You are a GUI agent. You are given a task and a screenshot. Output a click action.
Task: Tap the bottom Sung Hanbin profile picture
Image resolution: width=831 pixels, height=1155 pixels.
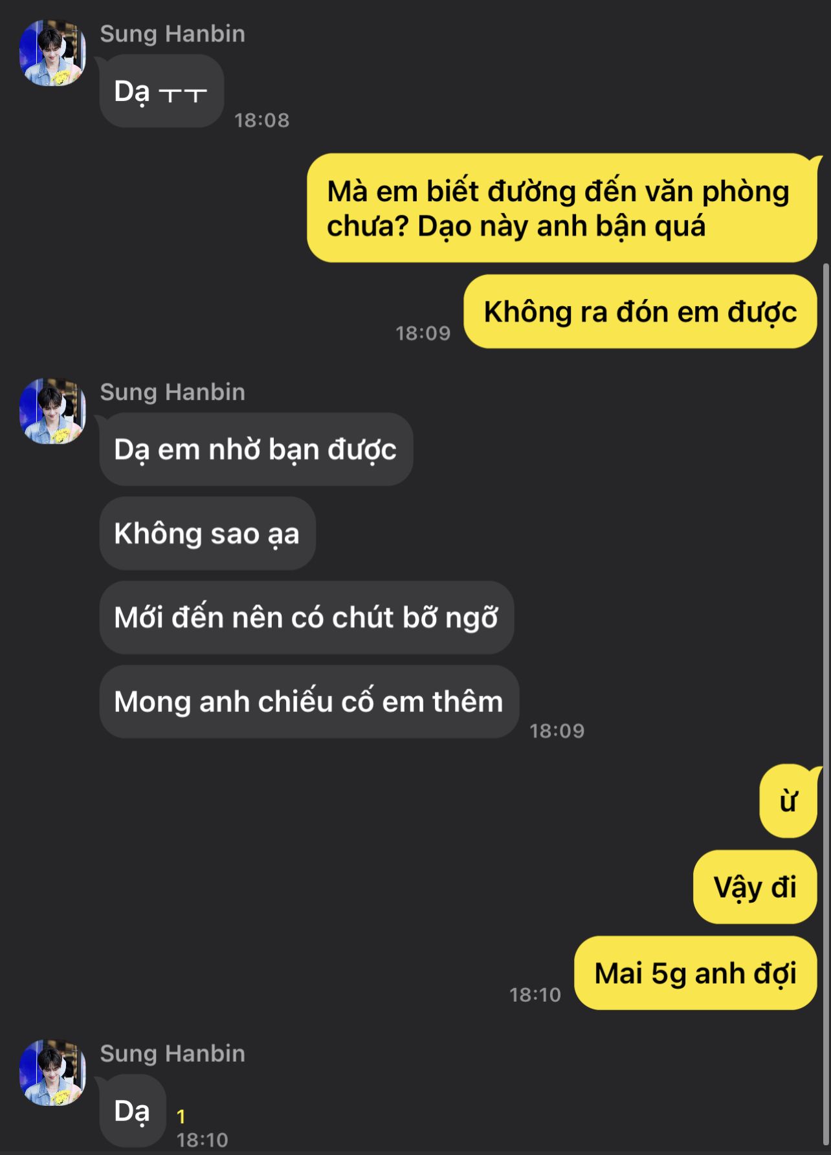coord(52,1073)
